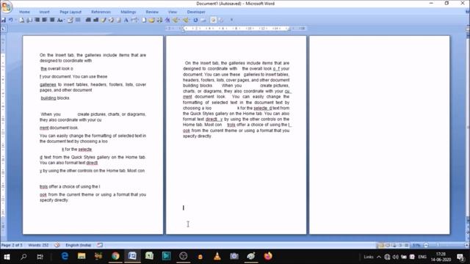Image resolution: width=470 pixels, height=264 pixels.
Task: Open the Camera app on the taskbar
Action: (234, 256)
